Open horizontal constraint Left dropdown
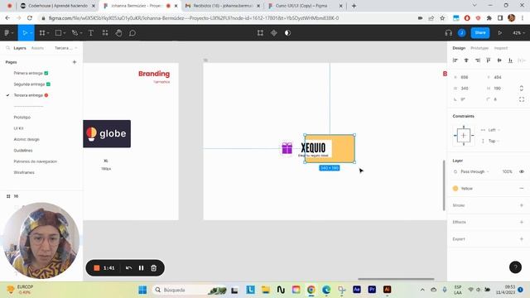The image size is (530, 298). click(490, 130)
